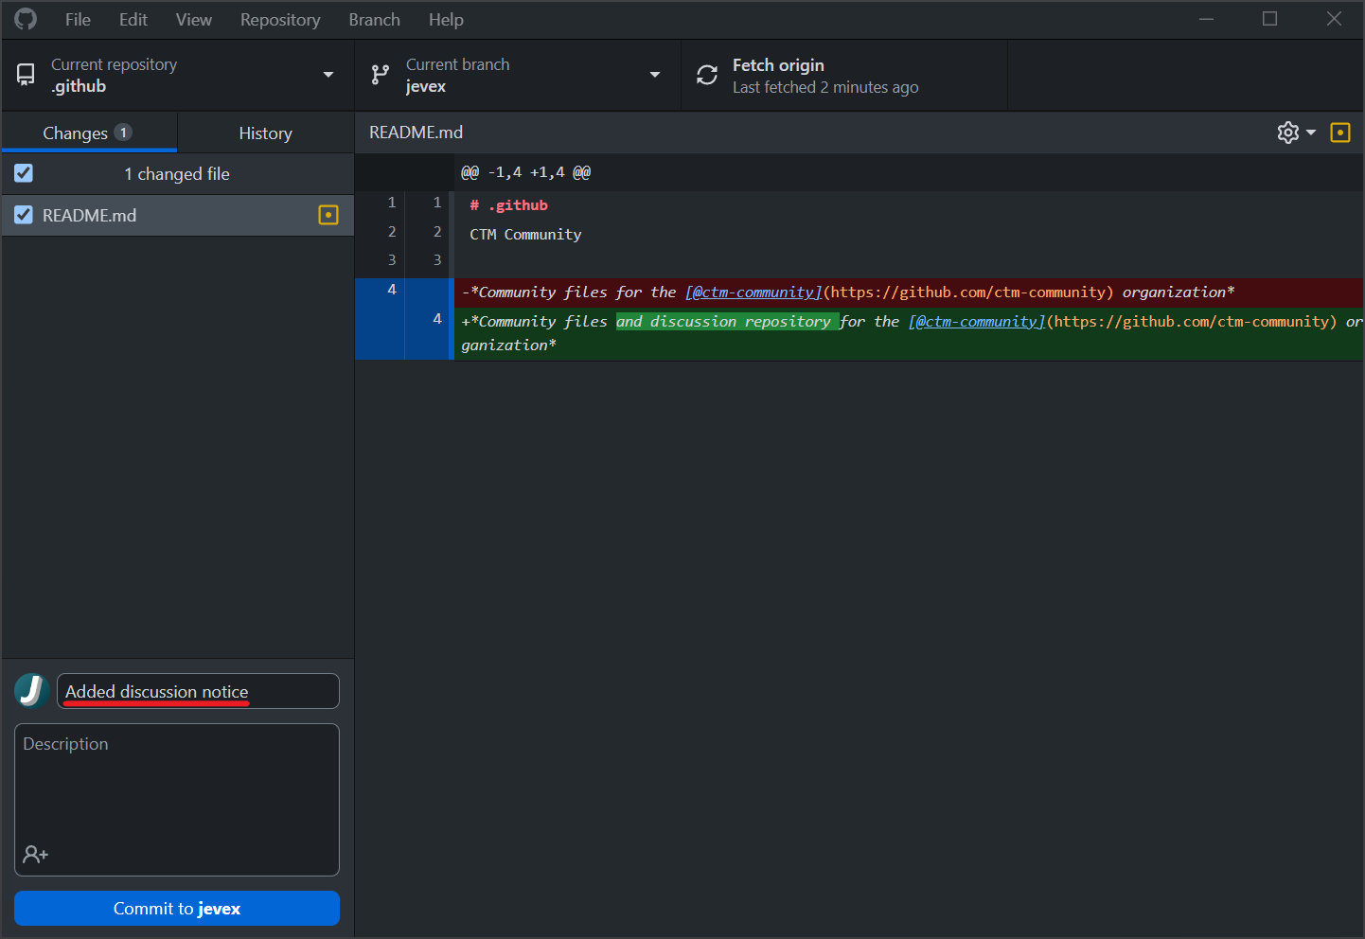Switch to the History tab

266,133
